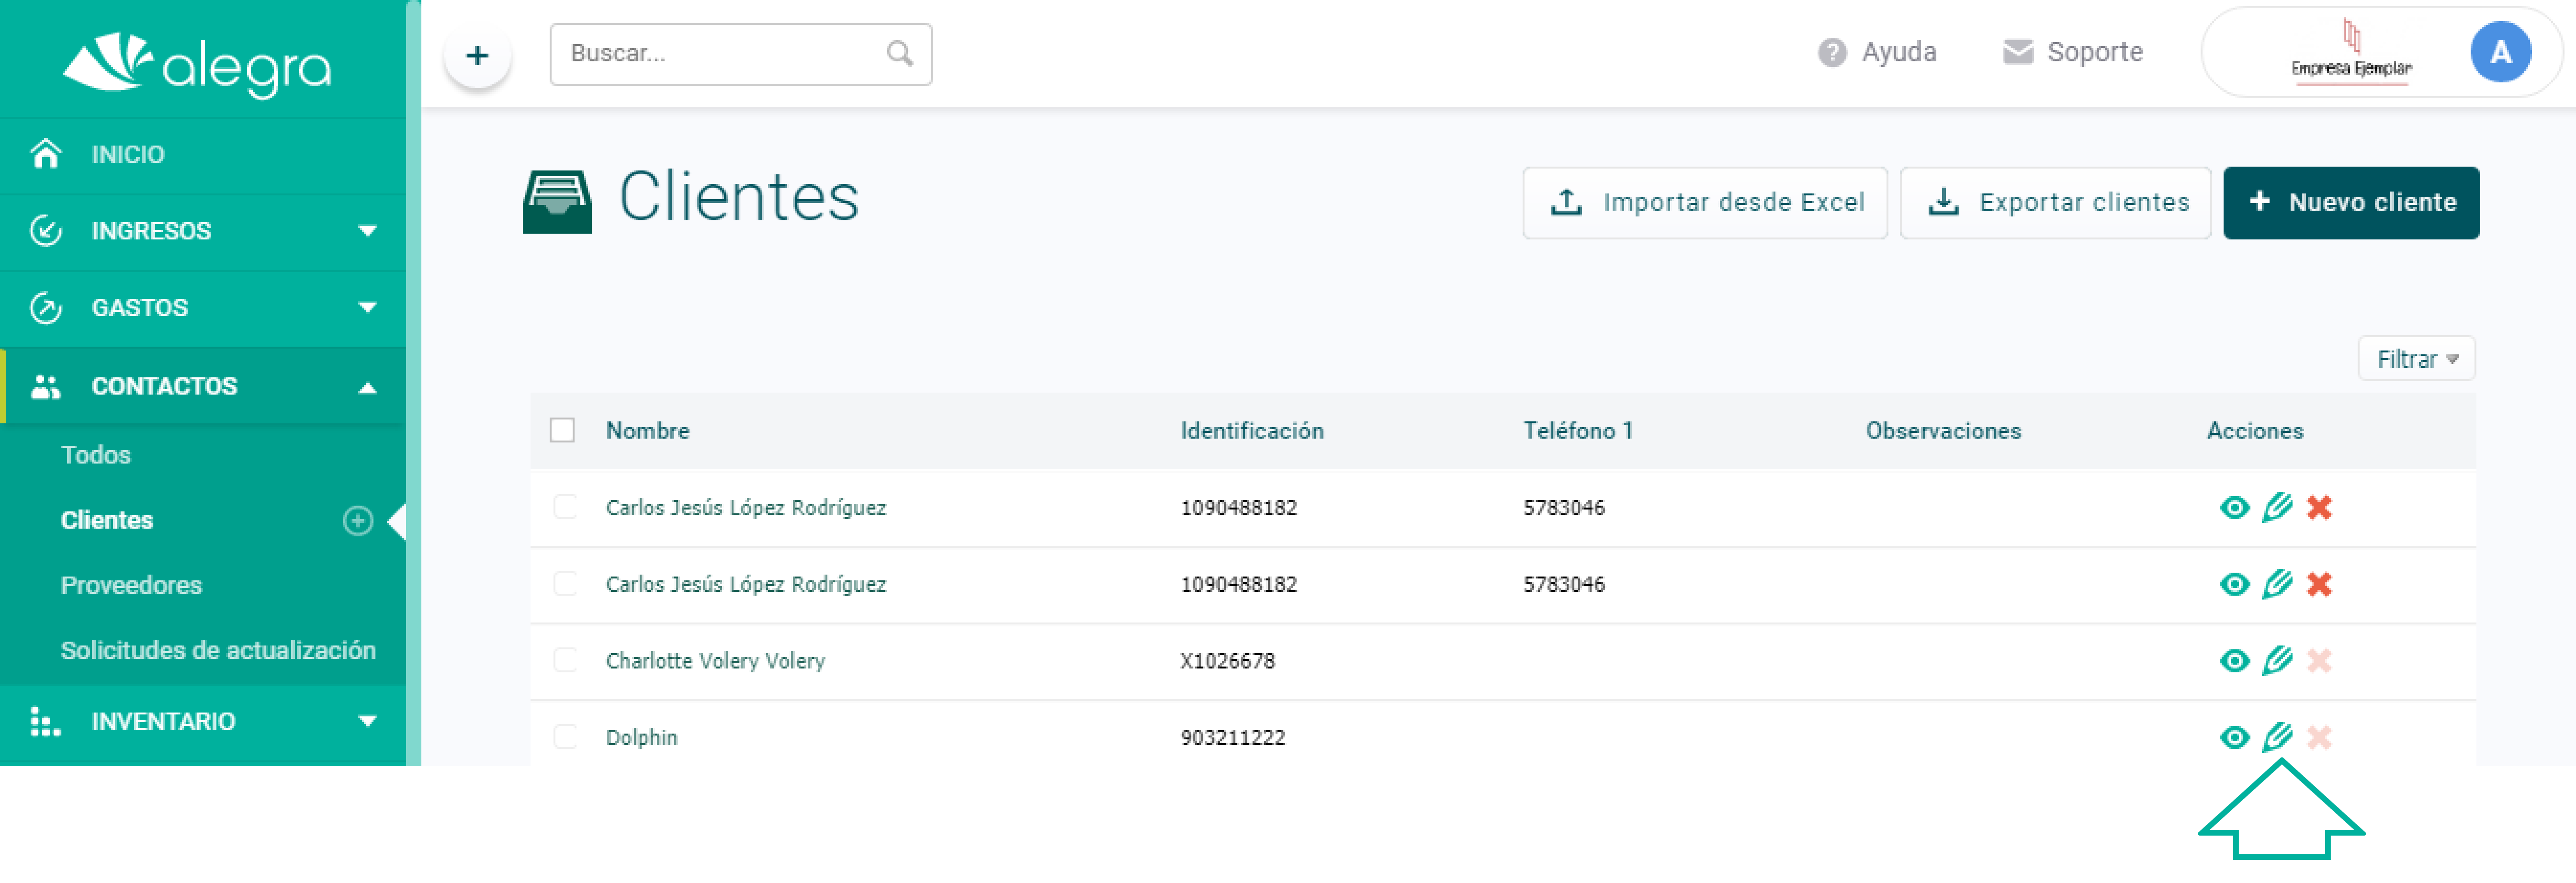
Task: Click the Observaciones column header
Action: click(1943, 431)
